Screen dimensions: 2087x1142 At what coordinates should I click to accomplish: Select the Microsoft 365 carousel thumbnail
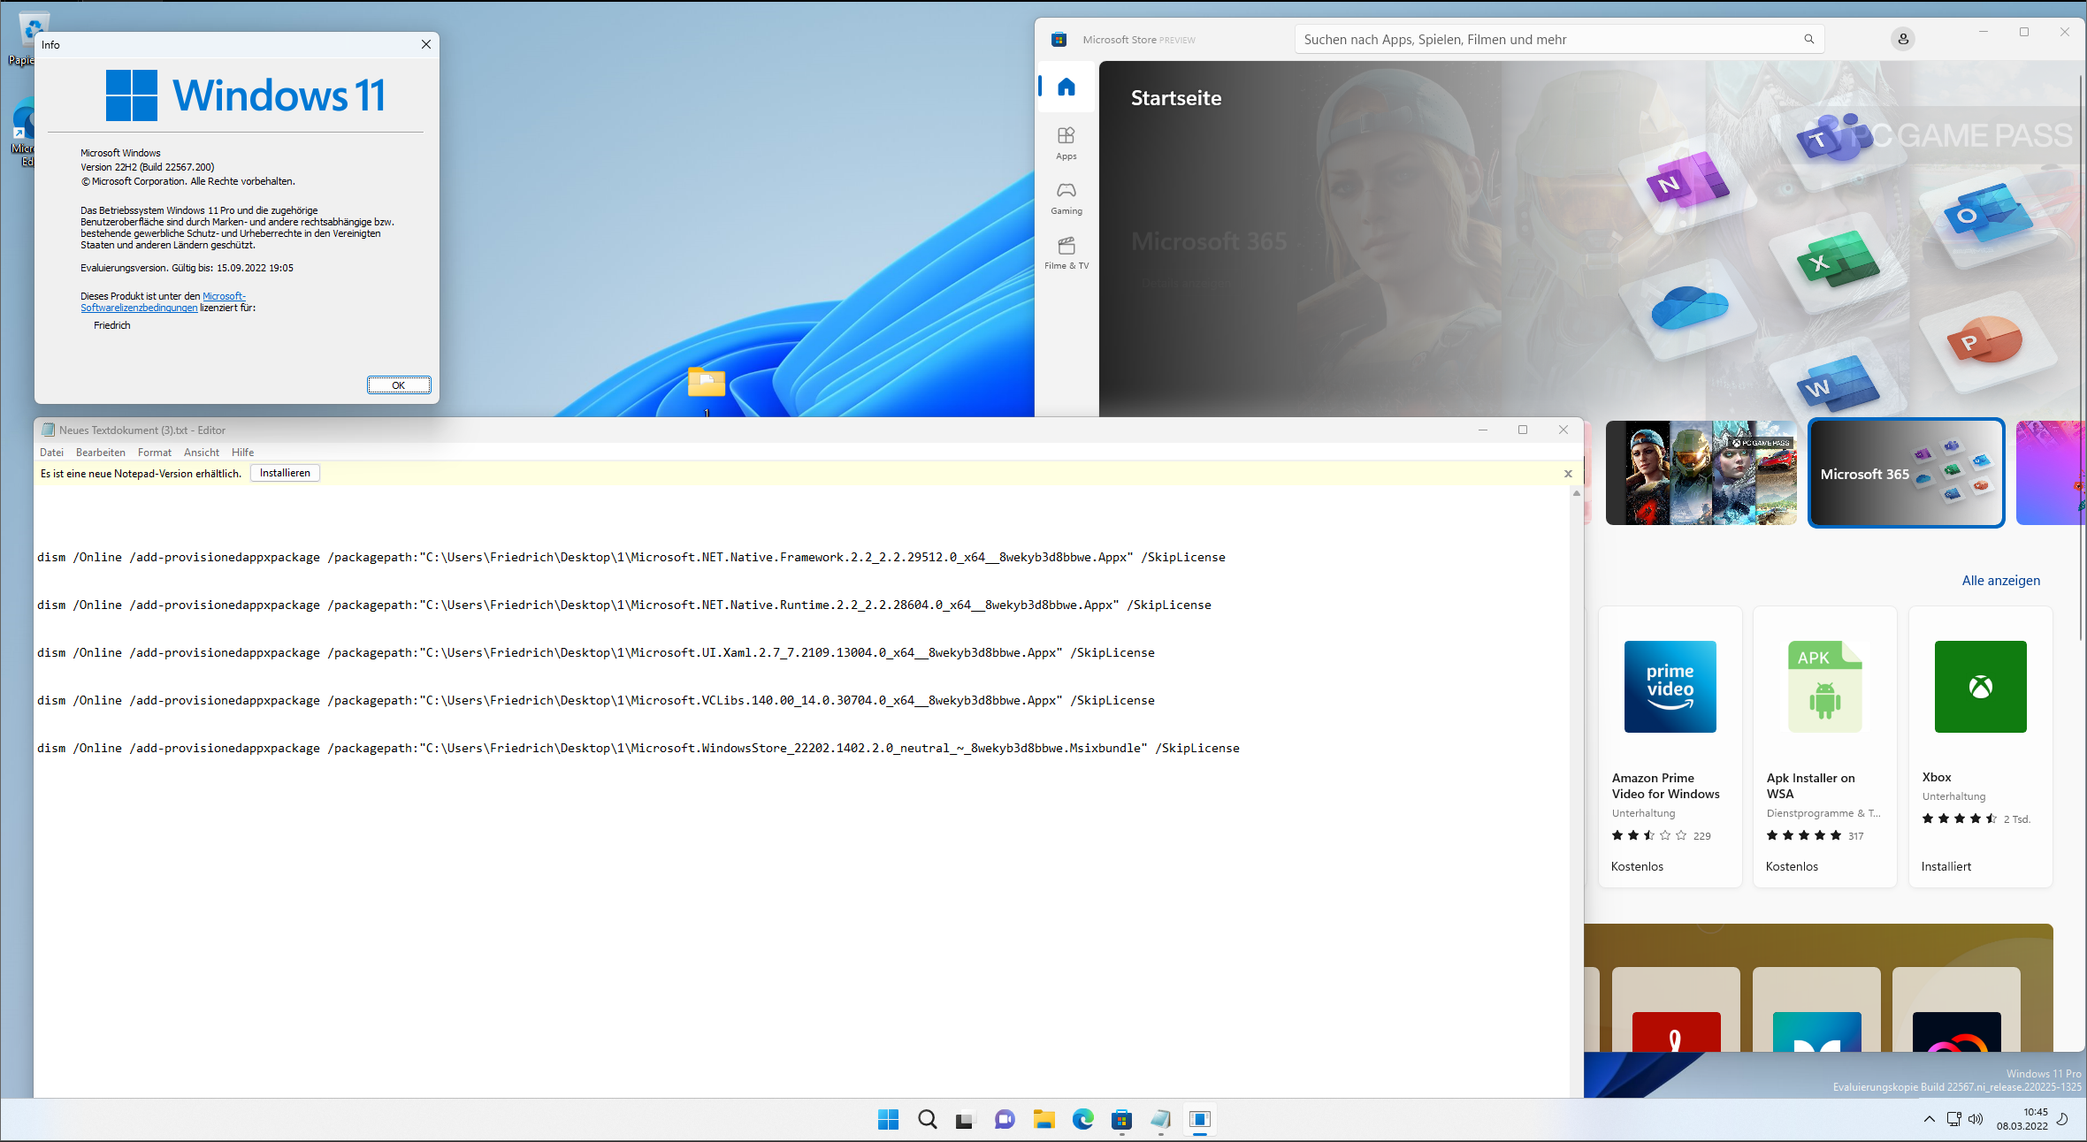click(x=1906, y=473)
